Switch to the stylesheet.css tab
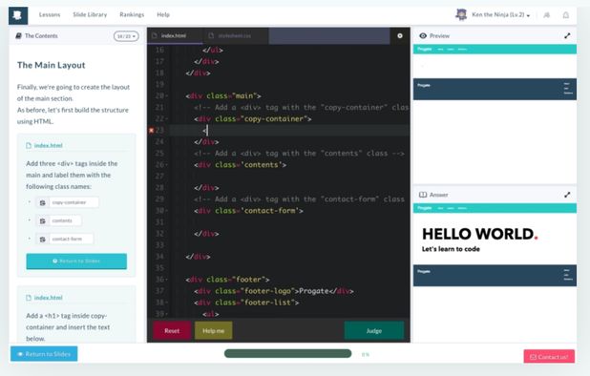This screenshot has width=590, height=376. pos(235,35)
